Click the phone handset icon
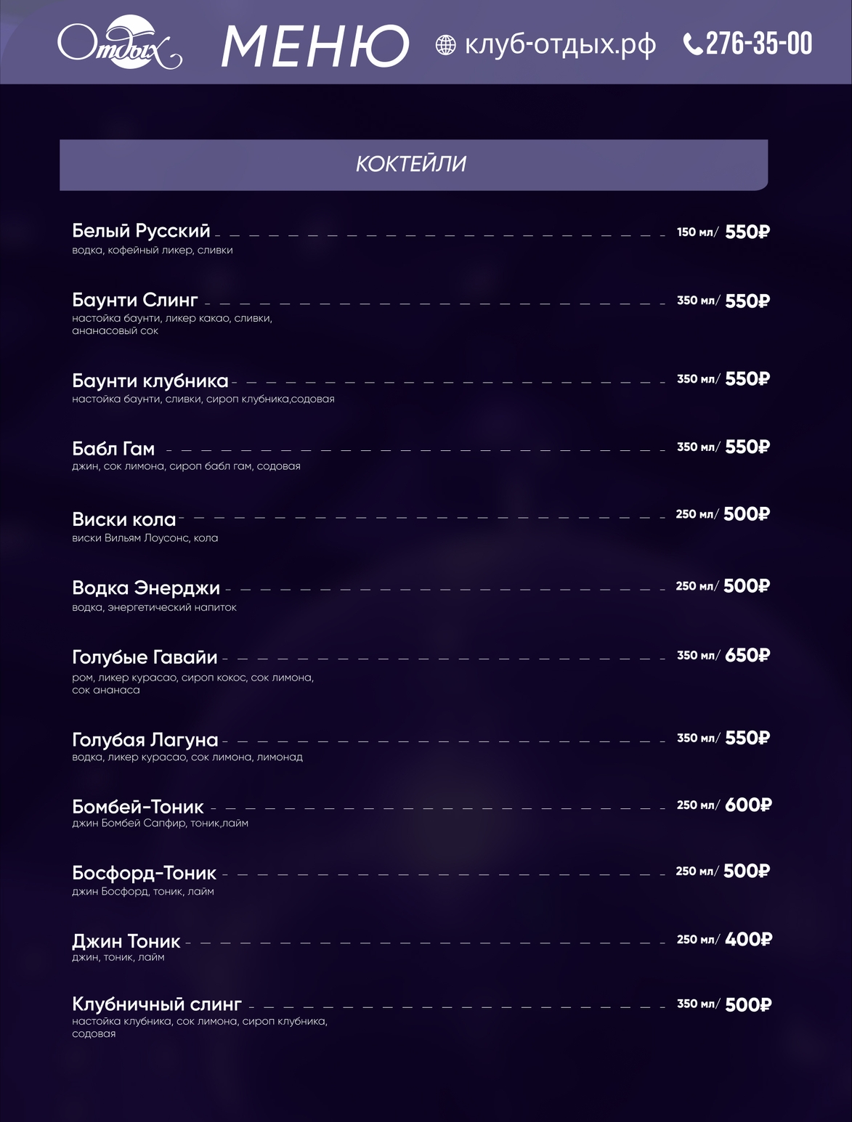This screenshot has width=852, height=1122. click(x=693, y=44)
